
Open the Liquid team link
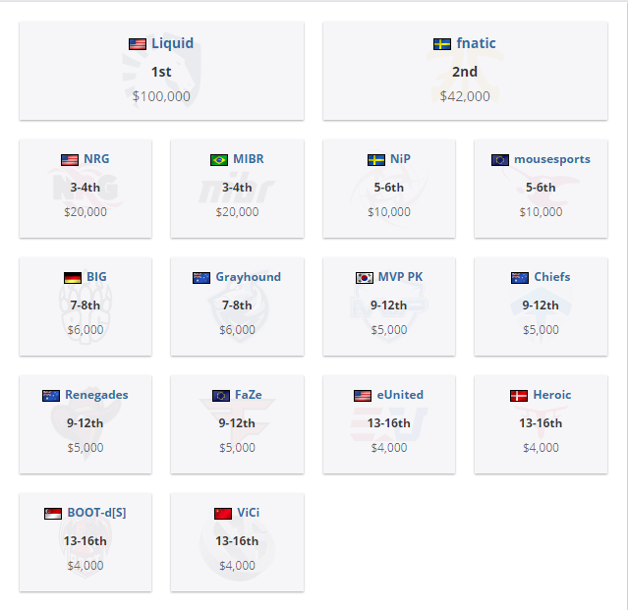tap(172, 43)
